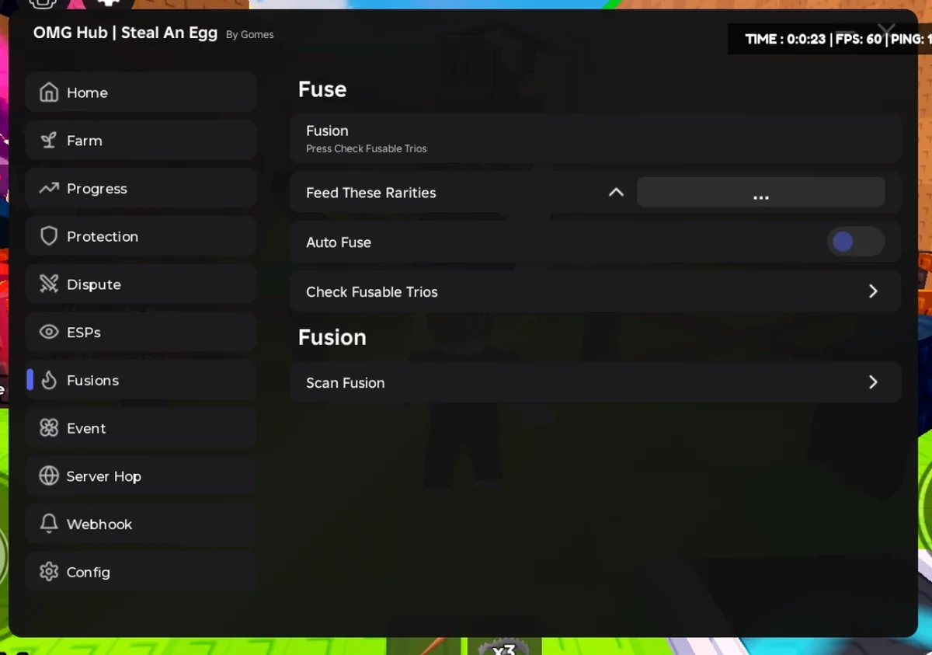Click the Server Hop globe icon
Image resolution: width=932 pixels, height=655 pixels.
tap(49, 476)
